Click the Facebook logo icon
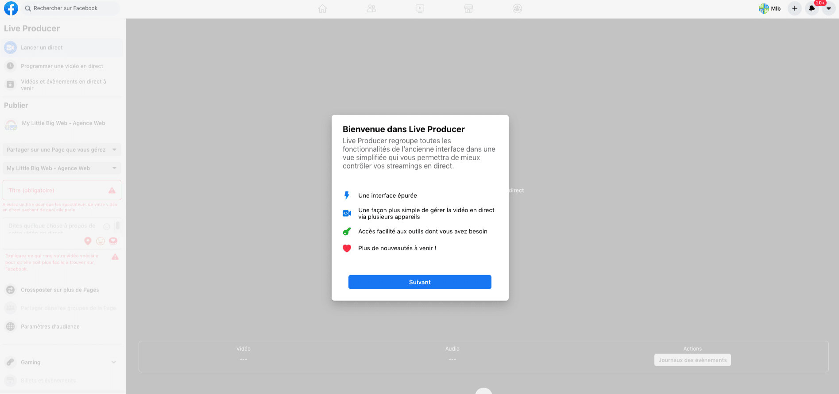This screenshot has height=394, width=839. [x=11, y=8]
